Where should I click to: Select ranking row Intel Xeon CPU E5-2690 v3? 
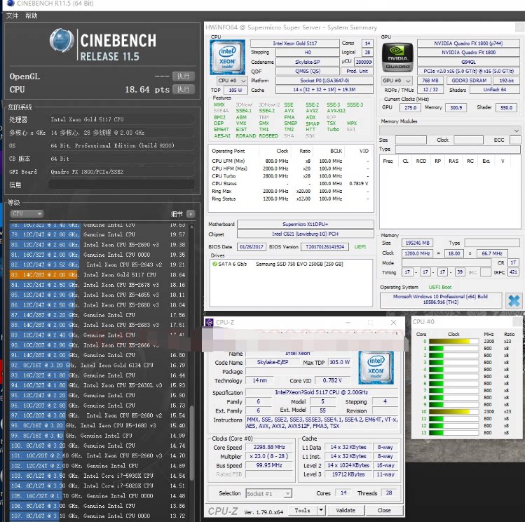[x=97, y=245]
